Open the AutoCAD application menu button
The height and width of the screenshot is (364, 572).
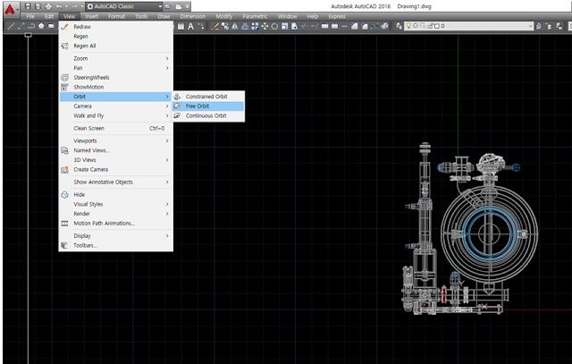10,10
